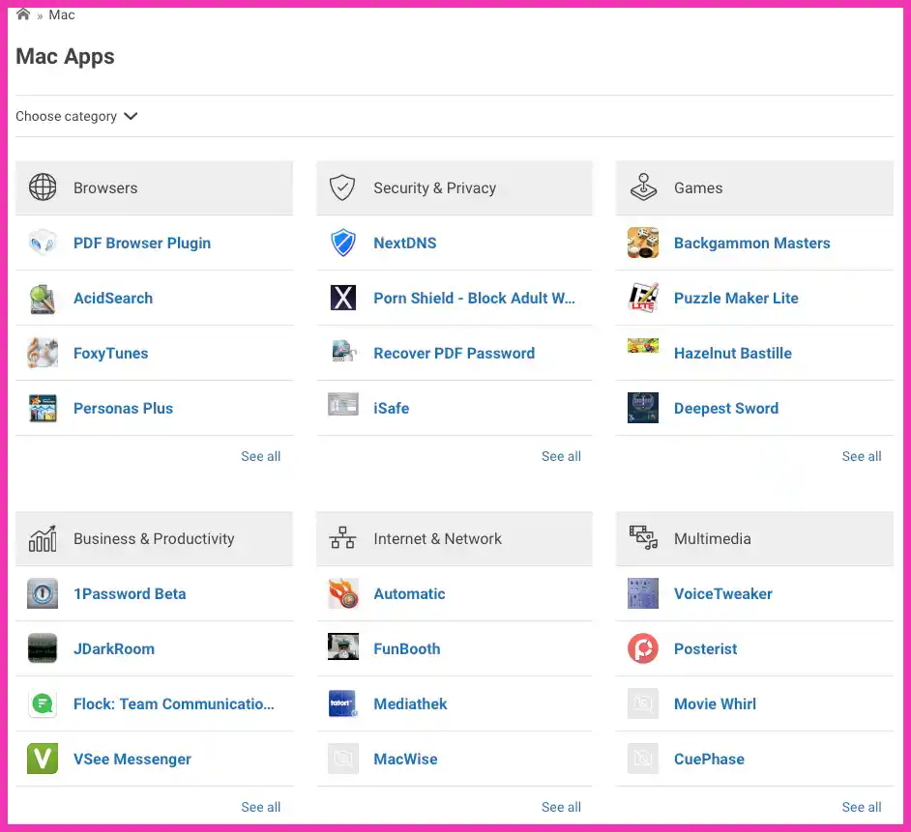Click the FoxyTunes app icon
This screenshot has height=832, width=911.
pos(43,353)
